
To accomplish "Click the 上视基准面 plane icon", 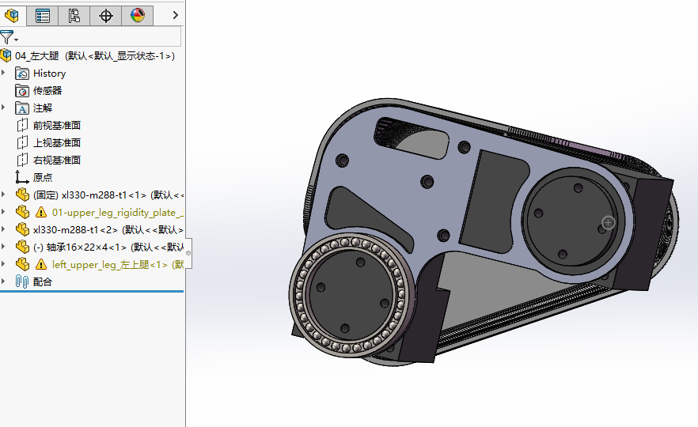I will (x=22, y=143).
